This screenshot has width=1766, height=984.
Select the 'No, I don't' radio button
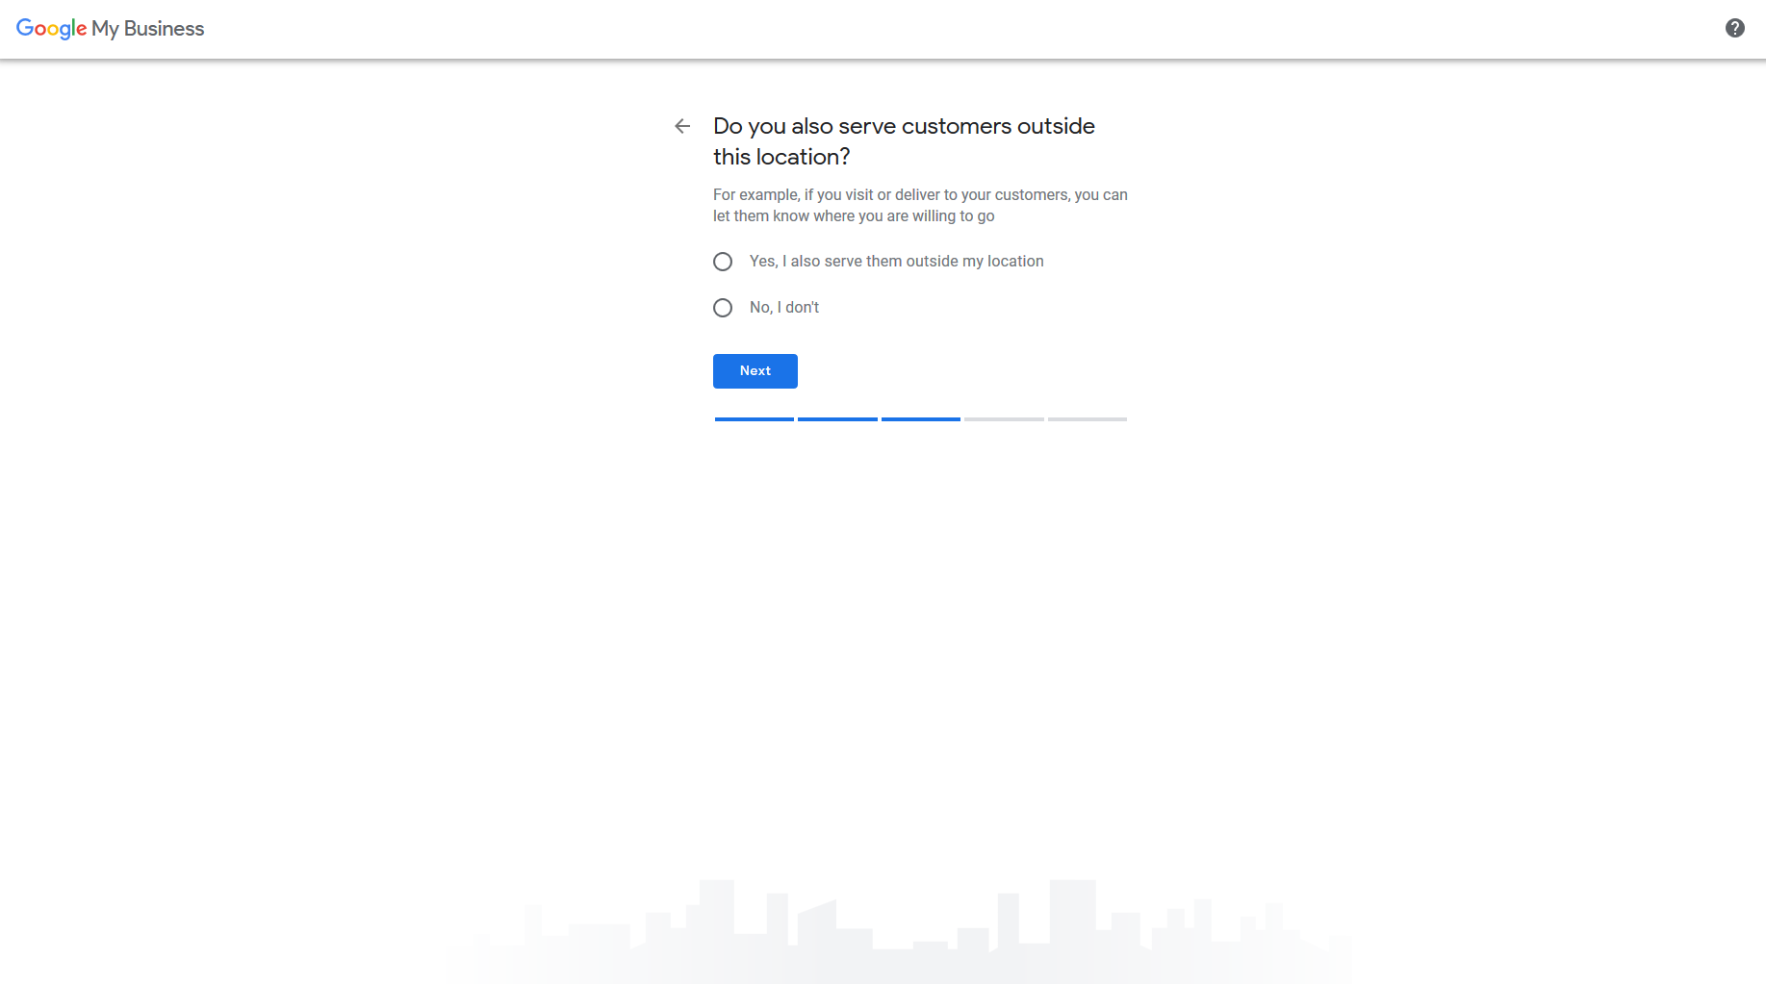(x=723, y=308)
